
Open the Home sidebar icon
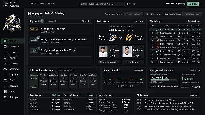tap(5, 41)
